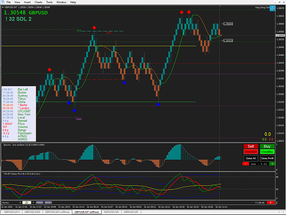Screen dimensions: 286x215
Task: Click the red minus lot-size button
Action: click(x=246, y=164)
